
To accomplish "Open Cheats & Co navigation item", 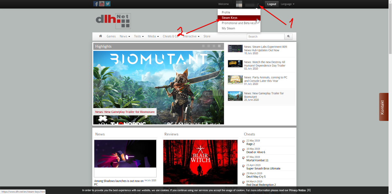I will click(x=171, y=36).
